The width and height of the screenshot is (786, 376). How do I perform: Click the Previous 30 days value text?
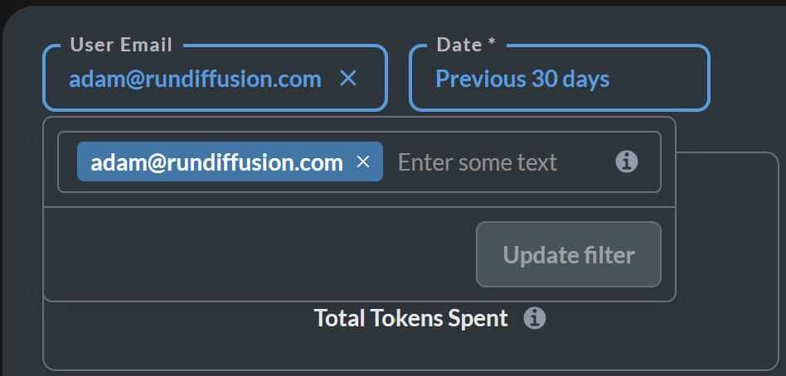coord(522,79)
